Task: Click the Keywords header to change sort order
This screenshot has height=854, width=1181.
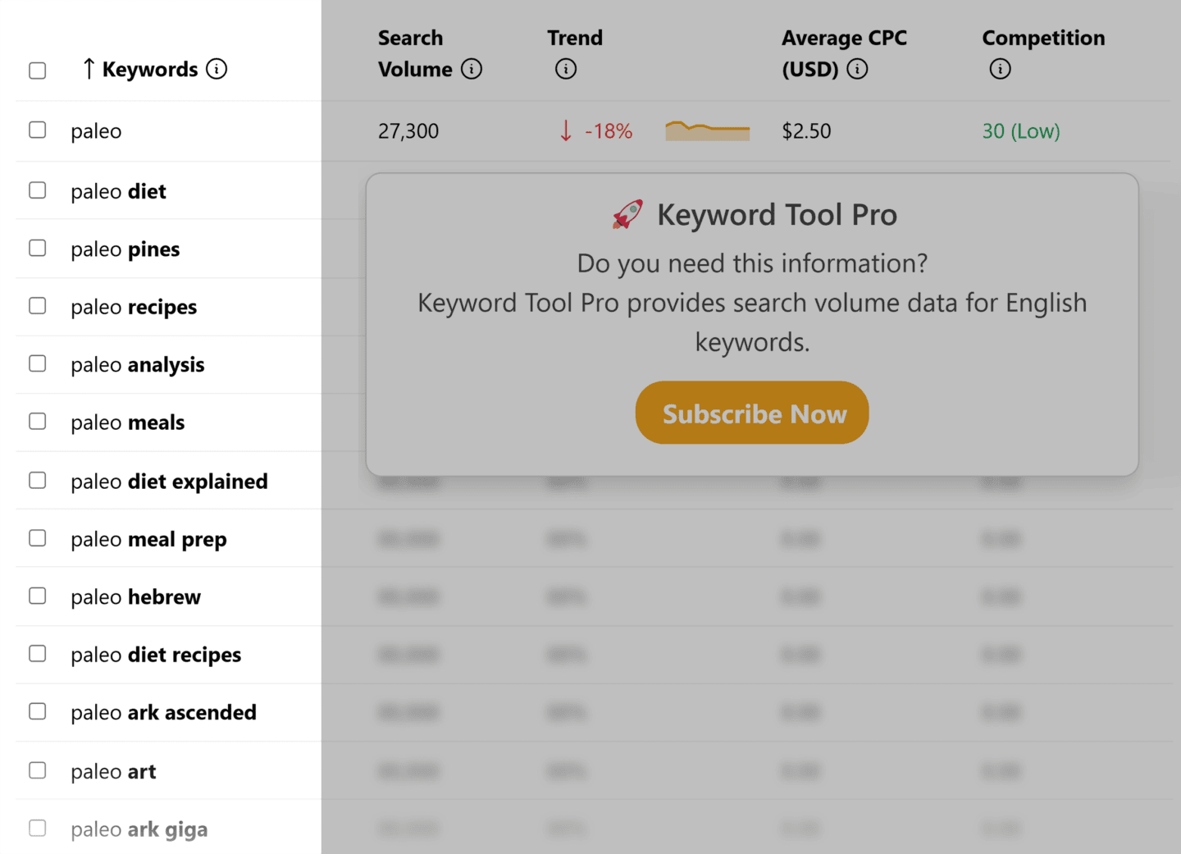Action: [x=150, y=69]
